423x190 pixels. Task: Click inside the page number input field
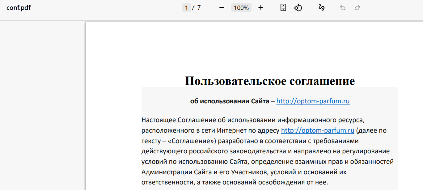coord(186,7)
